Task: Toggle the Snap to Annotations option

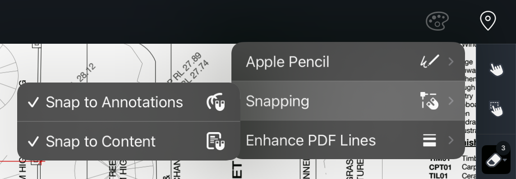Action: (129, 102)
